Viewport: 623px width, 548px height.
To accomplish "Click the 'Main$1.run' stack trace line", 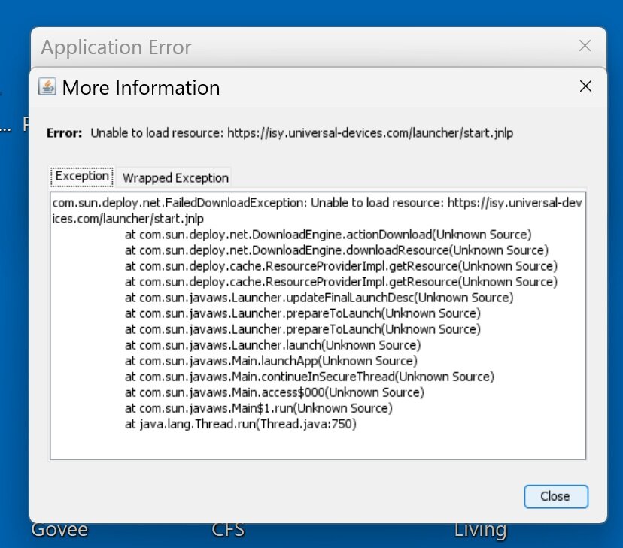I will (x=259, y=408).
